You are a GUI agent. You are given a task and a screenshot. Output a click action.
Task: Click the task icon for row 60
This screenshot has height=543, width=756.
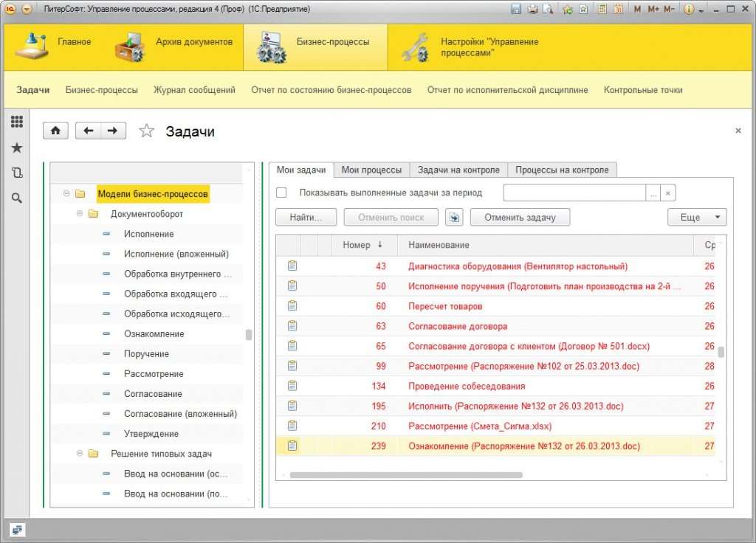292,306
